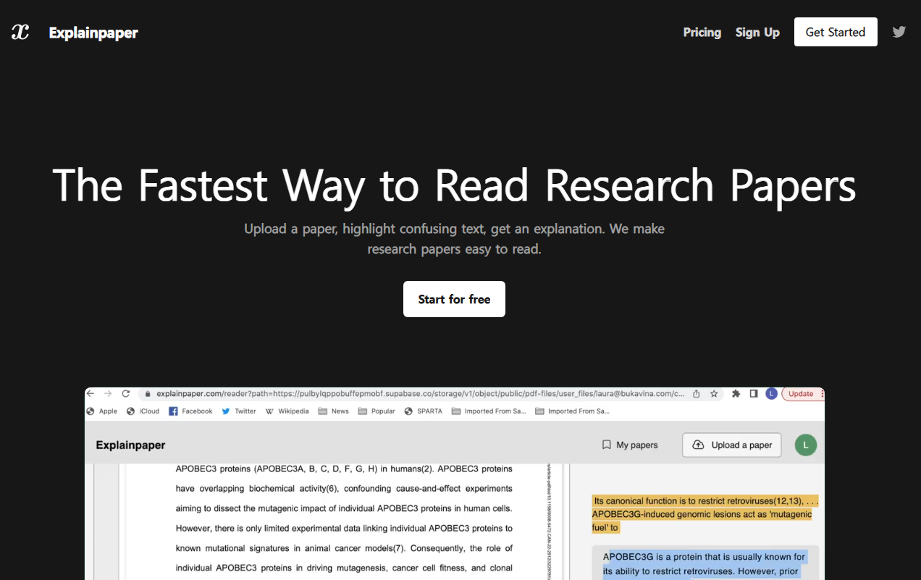The width and height of the screenshot is (921, 580).
Task: Reload the page using the refresh icon
Action: (125, 393)
